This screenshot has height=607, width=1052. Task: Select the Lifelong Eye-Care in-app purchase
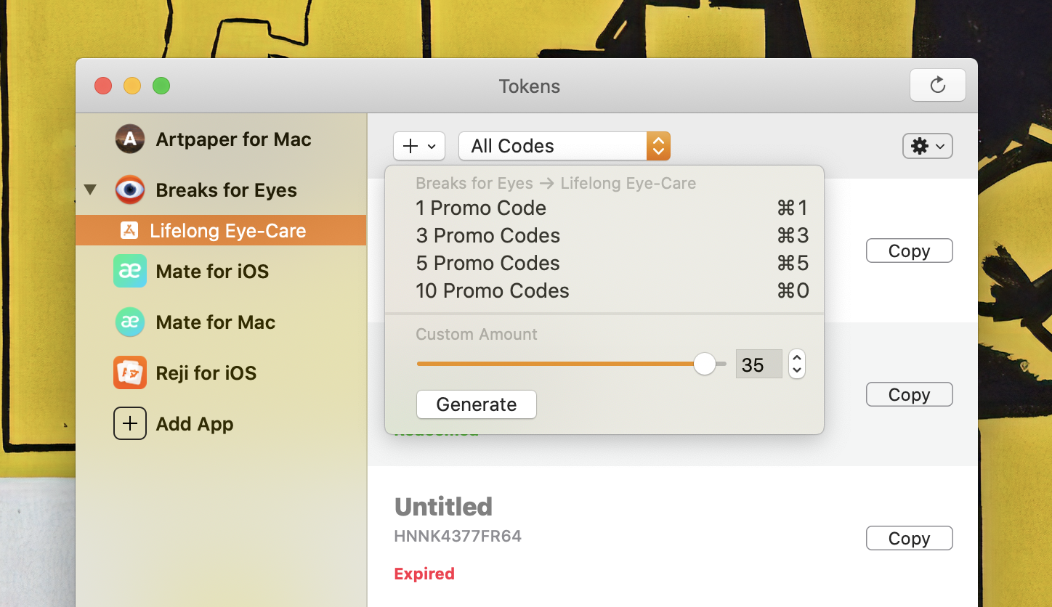pos(221,230)
